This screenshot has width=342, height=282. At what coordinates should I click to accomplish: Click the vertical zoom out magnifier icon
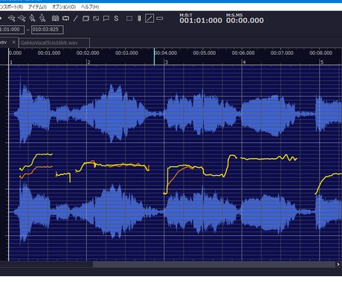tap(42, 19)
